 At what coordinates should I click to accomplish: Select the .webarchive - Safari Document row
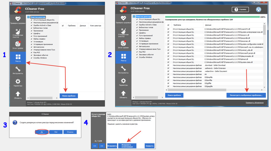pos(214,71)
